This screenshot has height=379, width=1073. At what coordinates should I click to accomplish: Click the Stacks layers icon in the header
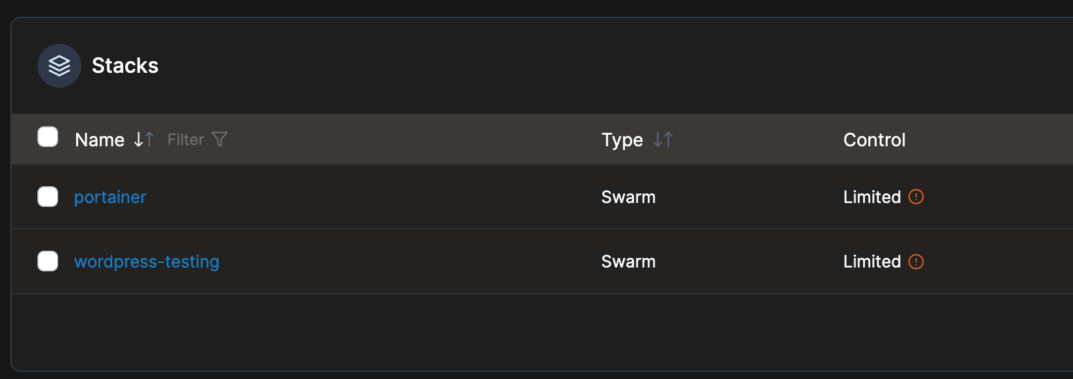tap(59, 65)
